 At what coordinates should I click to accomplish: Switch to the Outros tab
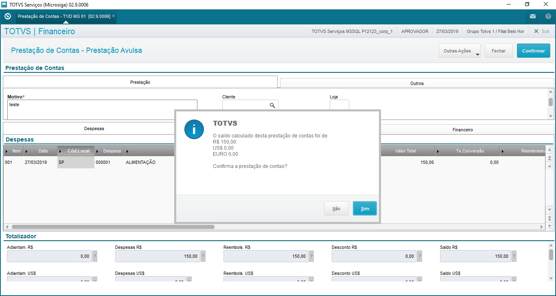point(417,83)
